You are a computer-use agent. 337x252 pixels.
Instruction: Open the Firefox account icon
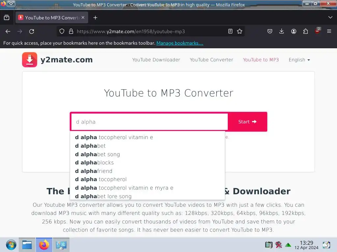coord(294,31)
